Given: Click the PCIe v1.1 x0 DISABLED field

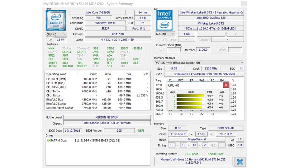Looking at the screenshot, I should click(x=211, y=28).
